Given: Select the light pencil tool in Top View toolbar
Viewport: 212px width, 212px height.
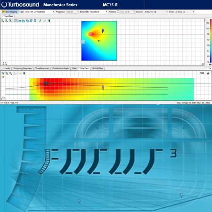Looking at the screenshot, I should pos(45,21).
